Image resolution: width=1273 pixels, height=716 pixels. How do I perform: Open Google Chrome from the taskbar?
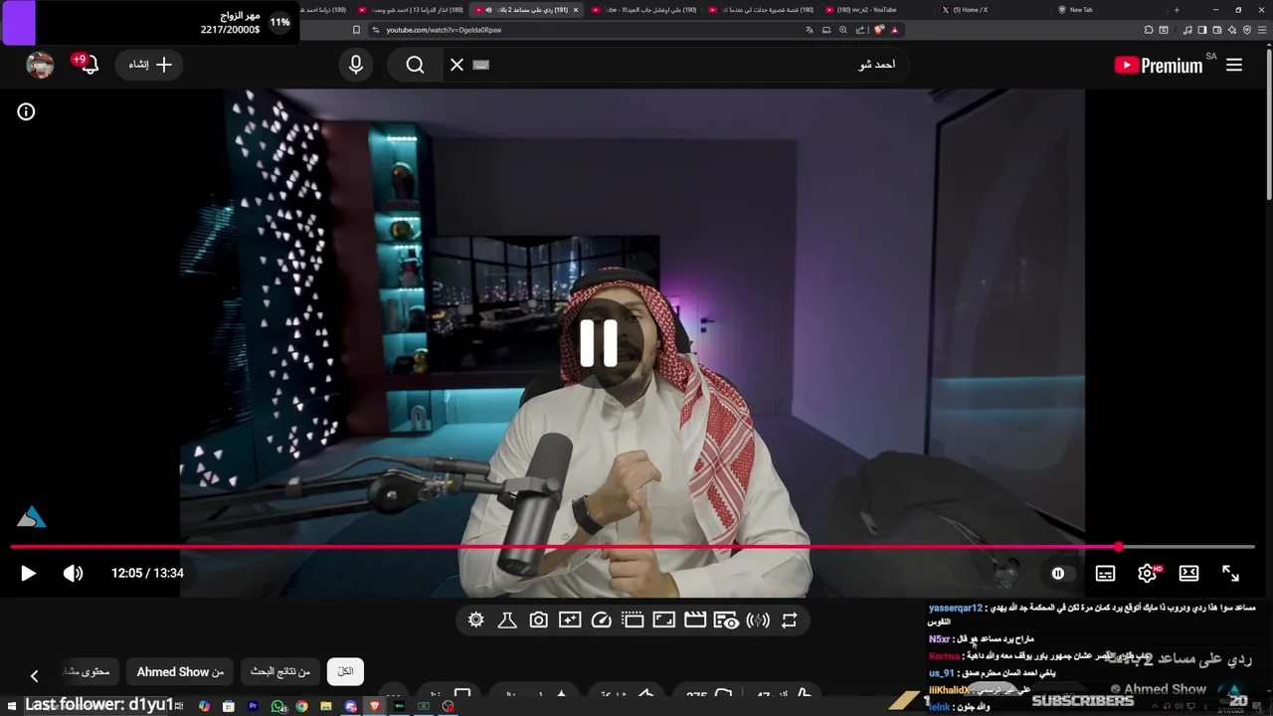pyautogui.click(x=301, y=706)
